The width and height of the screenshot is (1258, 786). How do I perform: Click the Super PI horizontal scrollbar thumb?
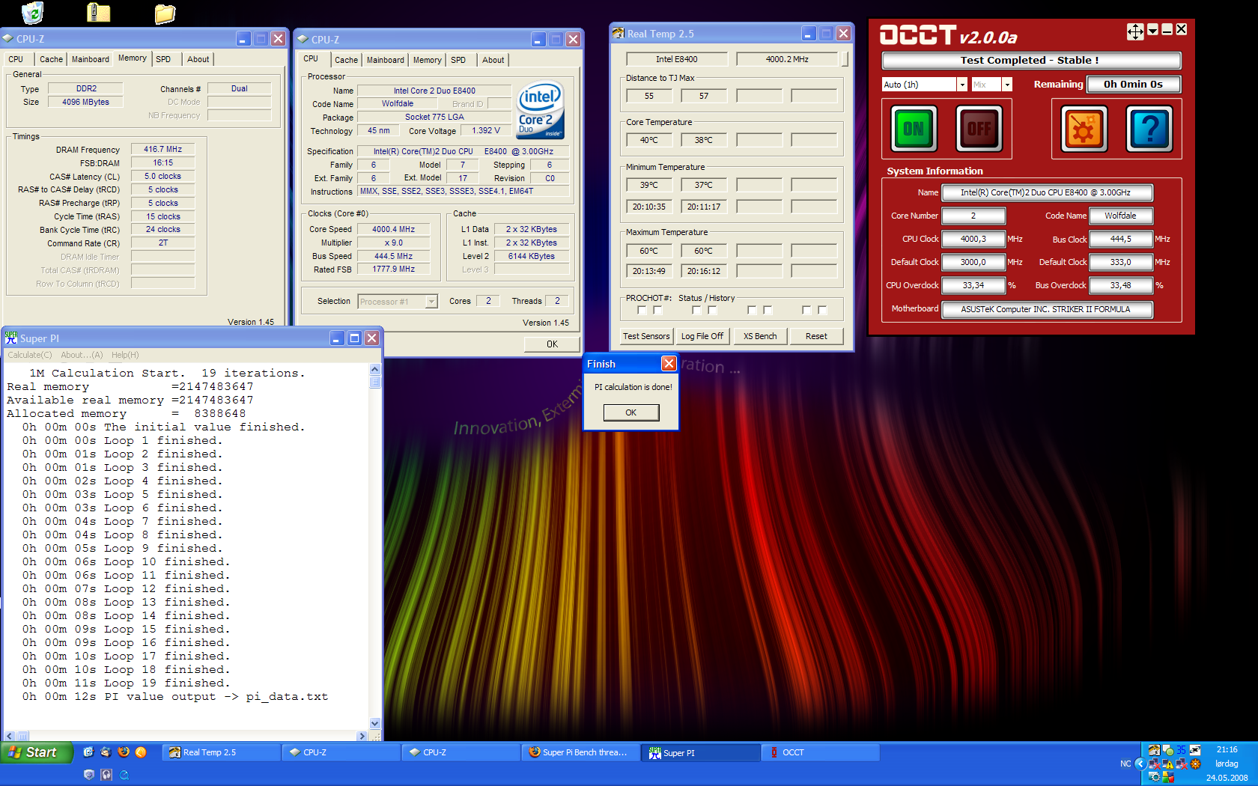(22, 737)
